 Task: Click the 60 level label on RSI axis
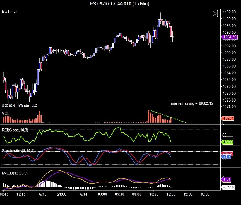(224, 135)
